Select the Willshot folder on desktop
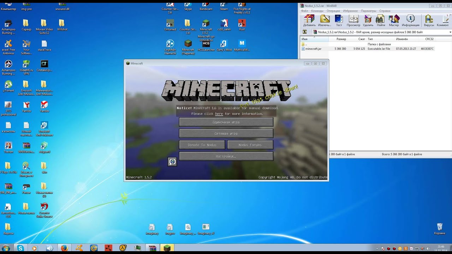The image size is (452, 254). (62, 25)
